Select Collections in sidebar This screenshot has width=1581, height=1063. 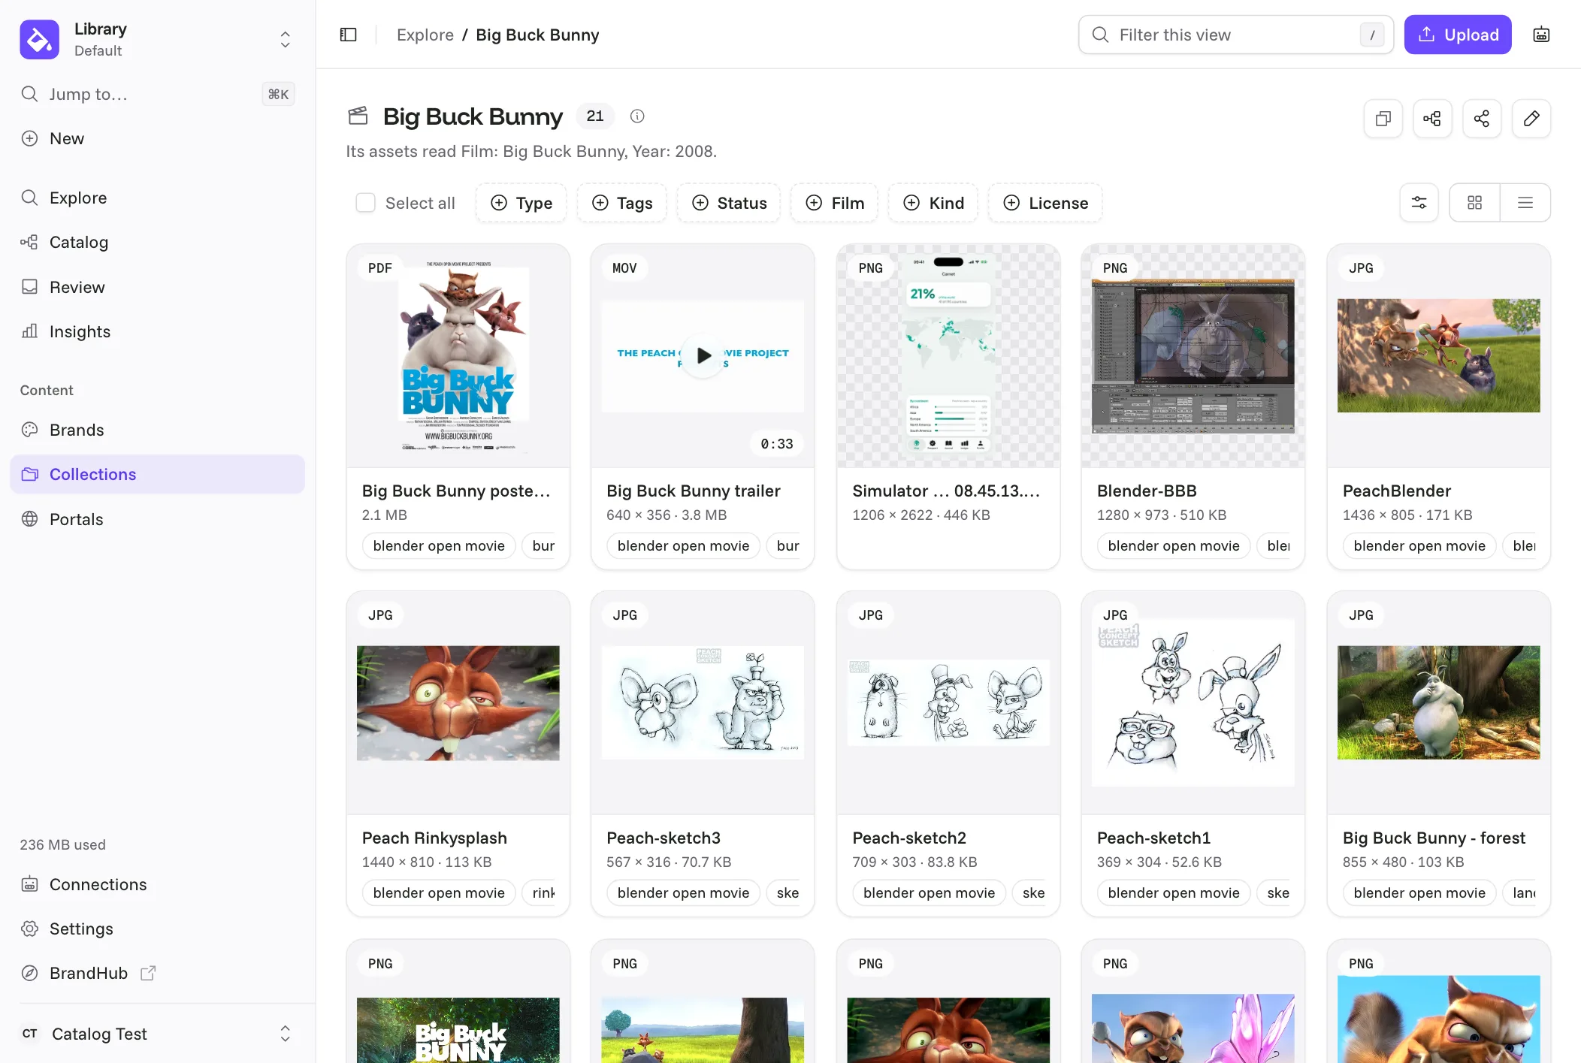point(158,474)
